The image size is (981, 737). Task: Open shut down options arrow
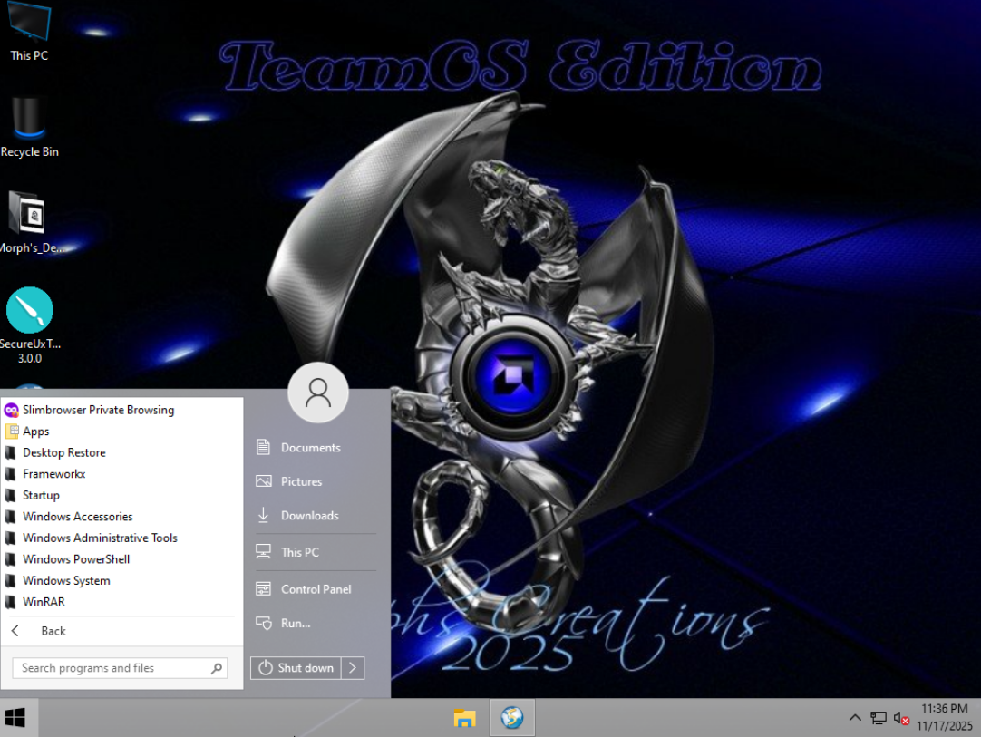(x=353, y=667)
